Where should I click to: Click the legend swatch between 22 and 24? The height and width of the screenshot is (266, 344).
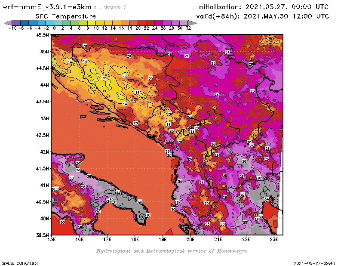150,23
